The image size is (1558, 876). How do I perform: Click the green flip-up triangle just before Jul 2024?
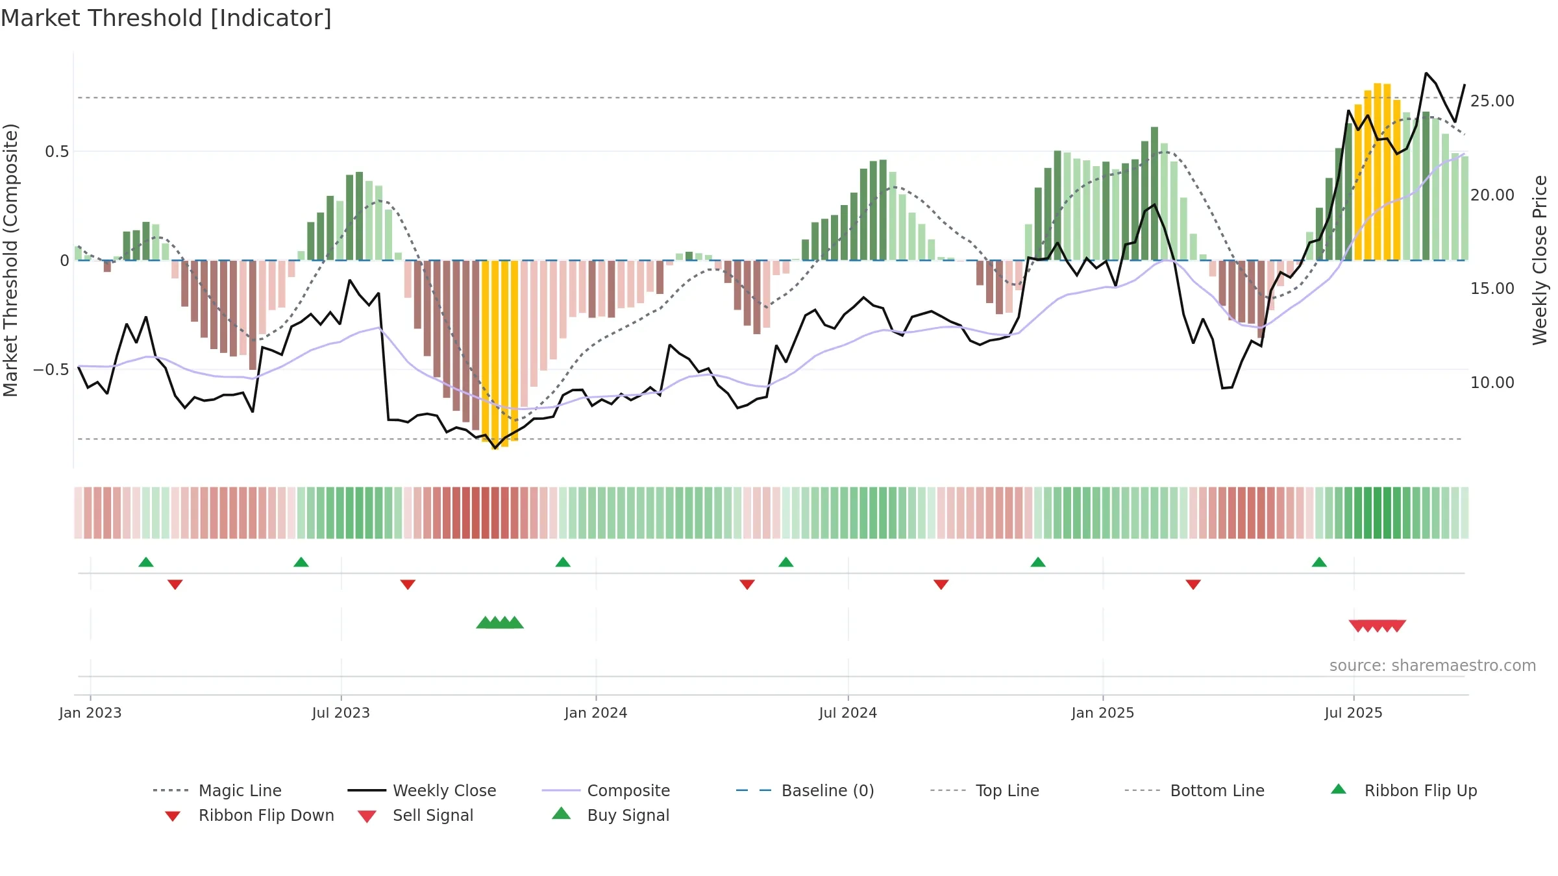pos(786,562)
